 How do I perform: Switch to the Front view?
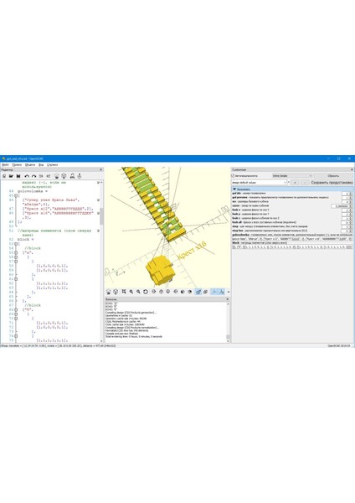click(x=183, y=292)
